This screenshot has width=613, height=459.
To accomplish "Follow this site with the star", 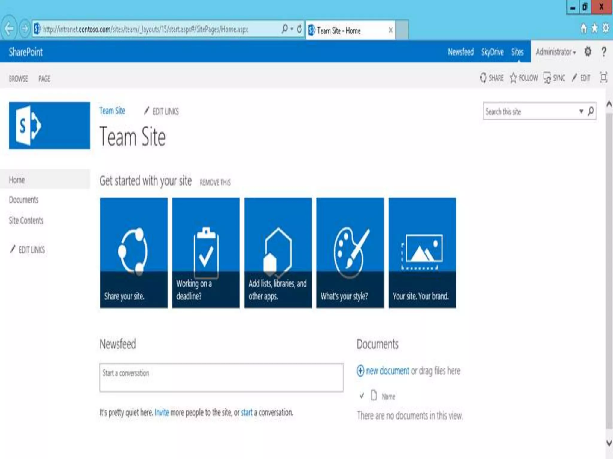I will 513,78.
